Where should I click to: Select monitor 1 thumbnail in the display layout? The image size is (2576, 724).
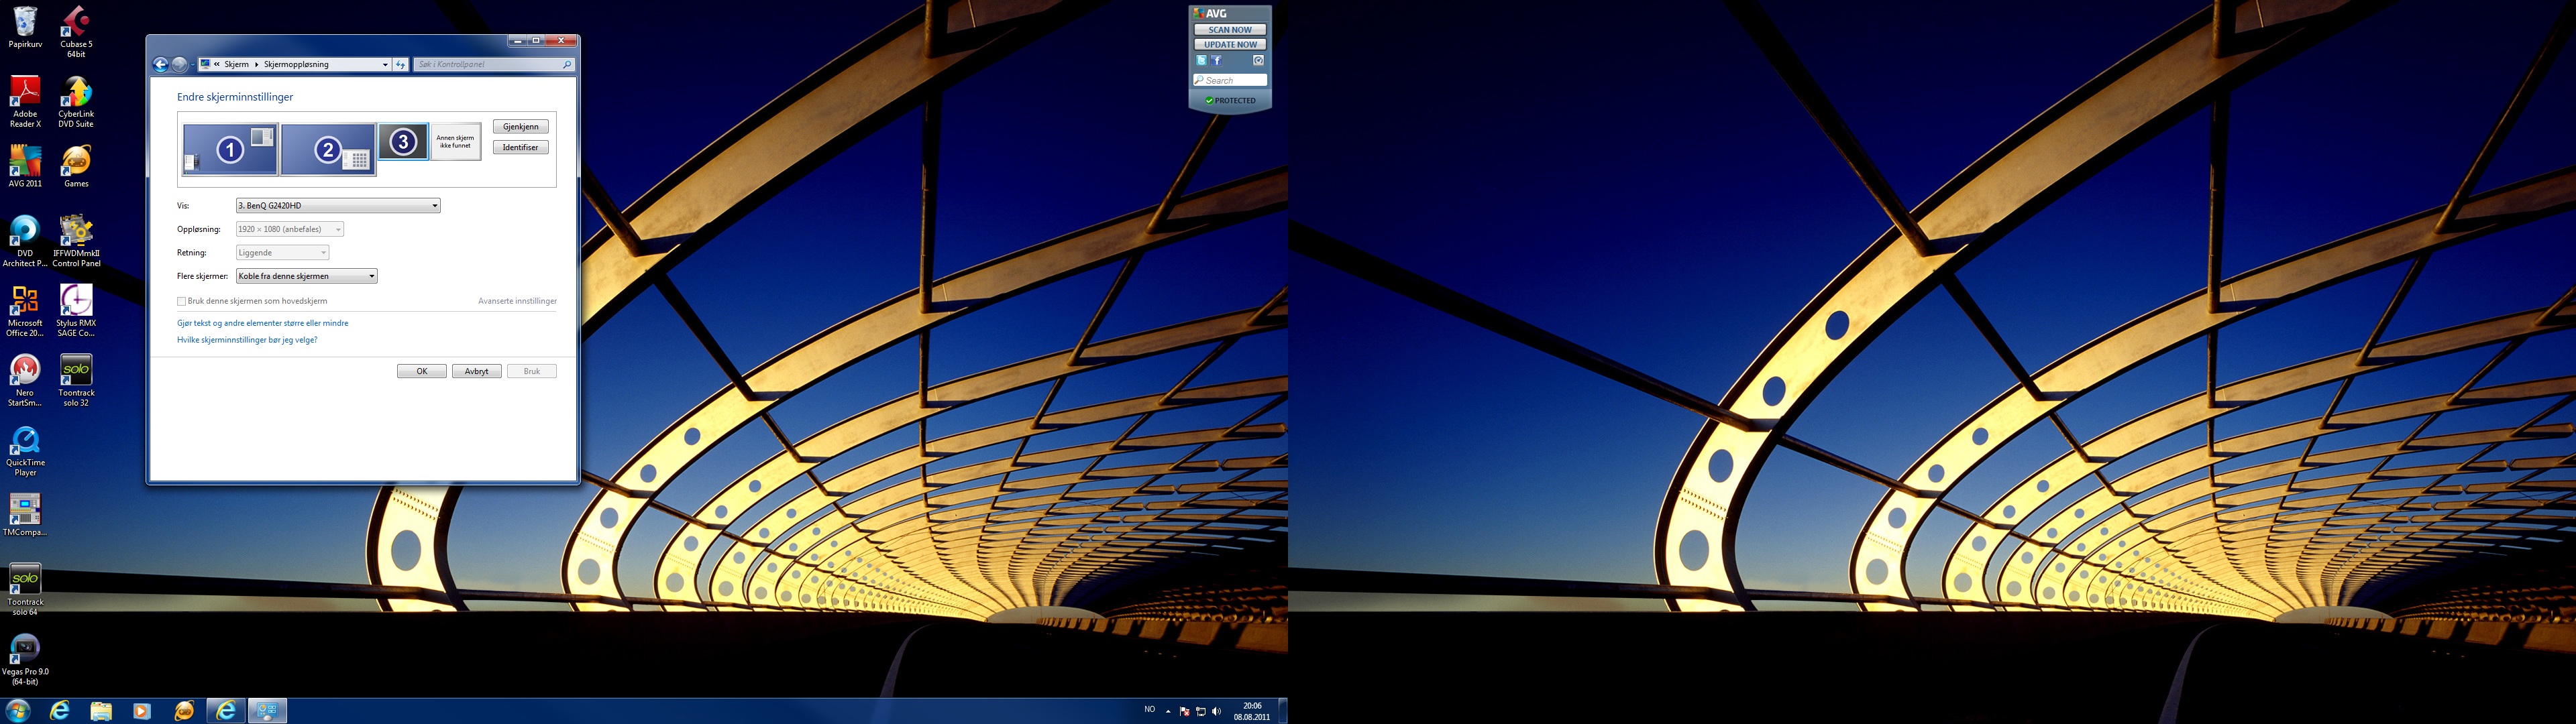point(230,150)
